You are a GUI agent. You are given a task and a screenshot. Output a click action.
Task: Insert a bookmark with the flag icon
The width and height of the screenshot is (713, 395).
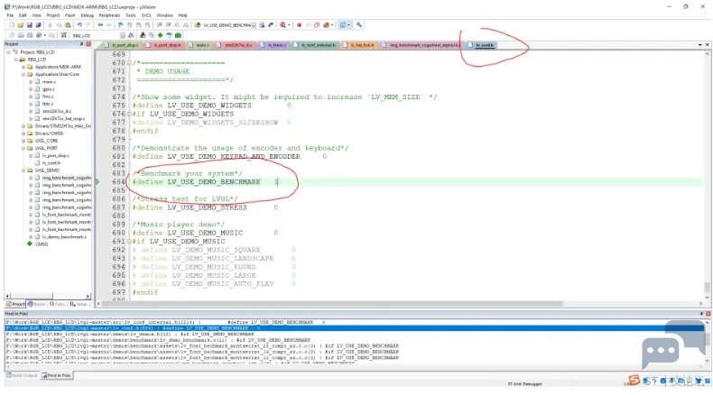(x=121, y=25)
